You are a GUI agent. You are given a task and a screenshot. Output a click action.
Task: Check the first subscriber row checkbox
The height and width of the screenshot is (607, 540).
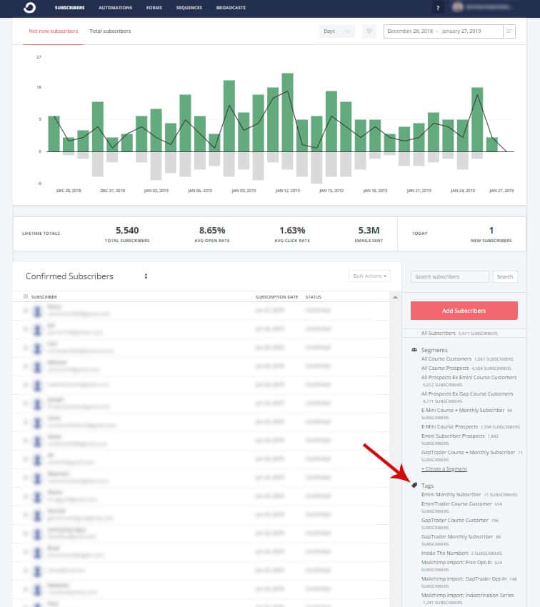pyautogui.click(x=26, y=310)
